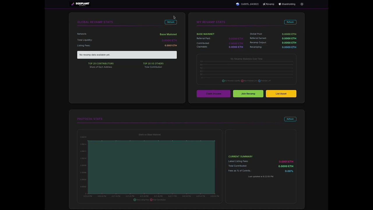Viewport: 373px width, 210px height.
Task: Toggle My Revamp Liquidity legend series
Action: pyautogui.click(x=231, y=81)
